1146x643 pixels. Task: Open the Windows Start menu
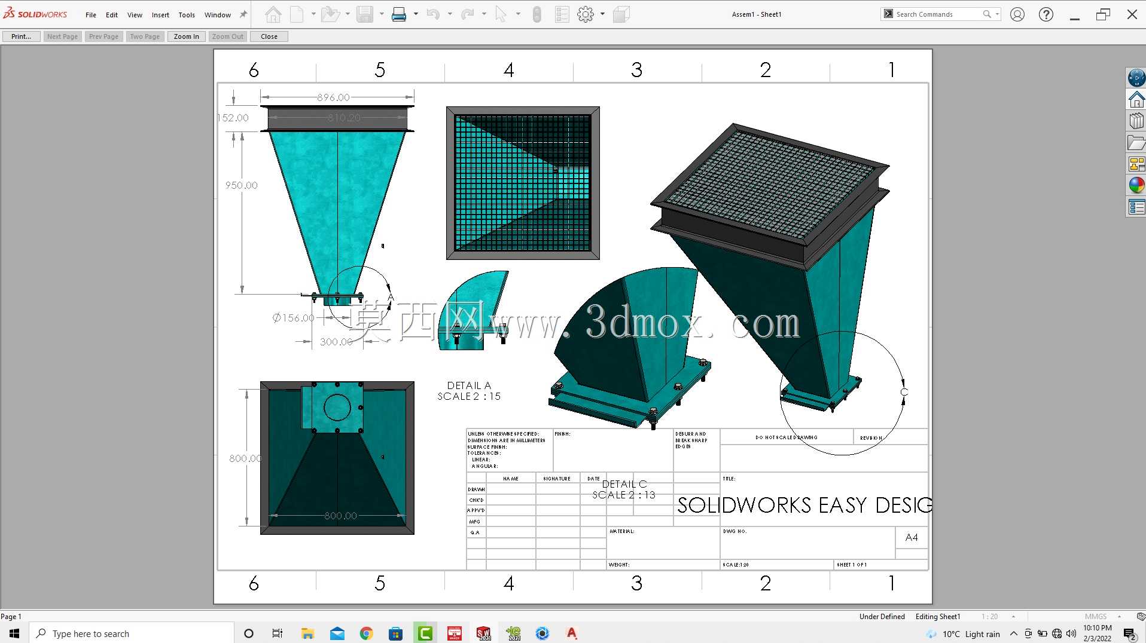(14, 633)
